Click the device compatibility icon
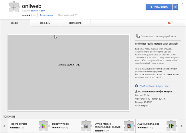 [x=137, y=36]
